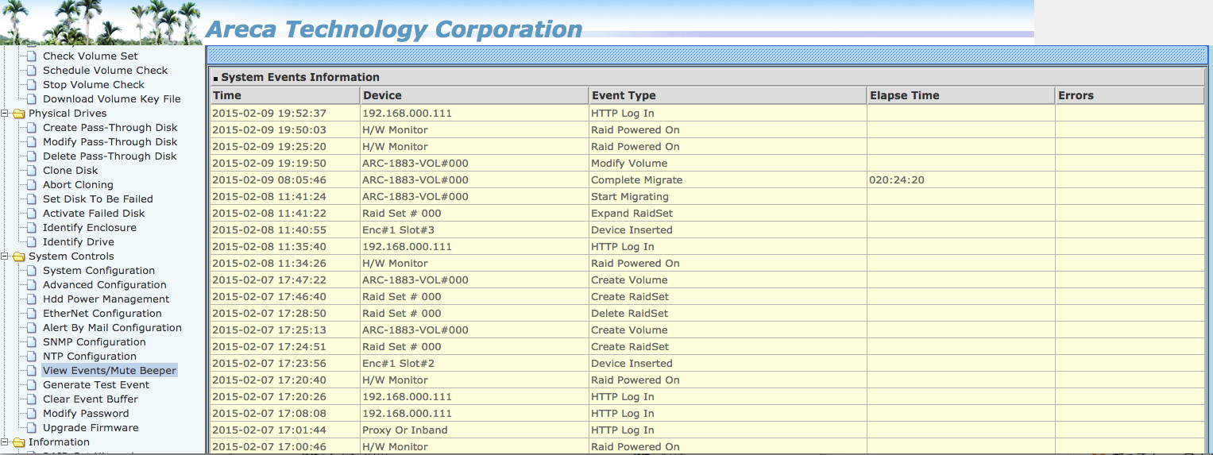This screenshot has width=1213, height=455.
Task: Click the Device column header
Action: (474, 95)
